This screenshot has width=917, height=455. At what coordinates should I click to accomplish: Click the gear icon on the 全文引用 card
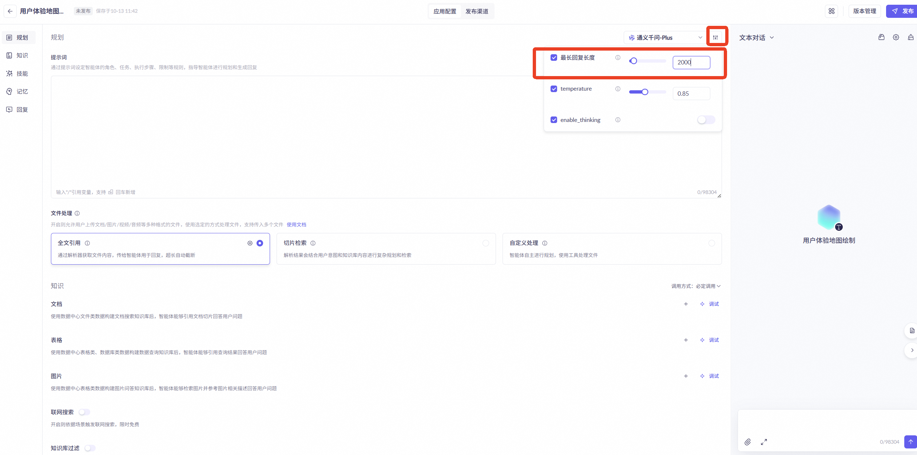point(250,243)
